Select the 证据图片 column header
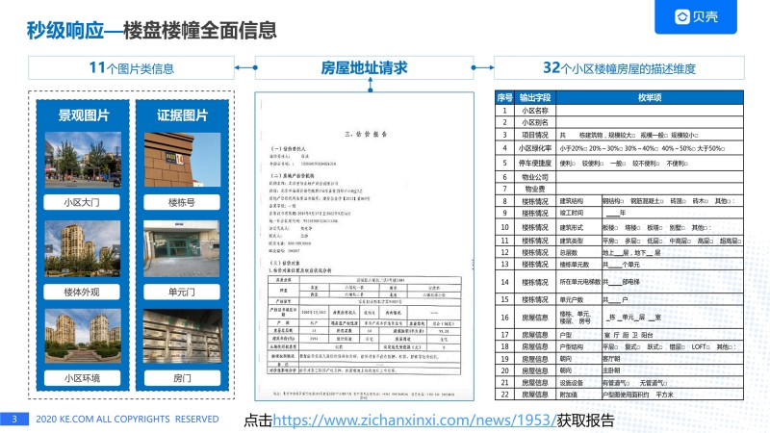Screen dimensions: 770x433 (x=182, y=115)
